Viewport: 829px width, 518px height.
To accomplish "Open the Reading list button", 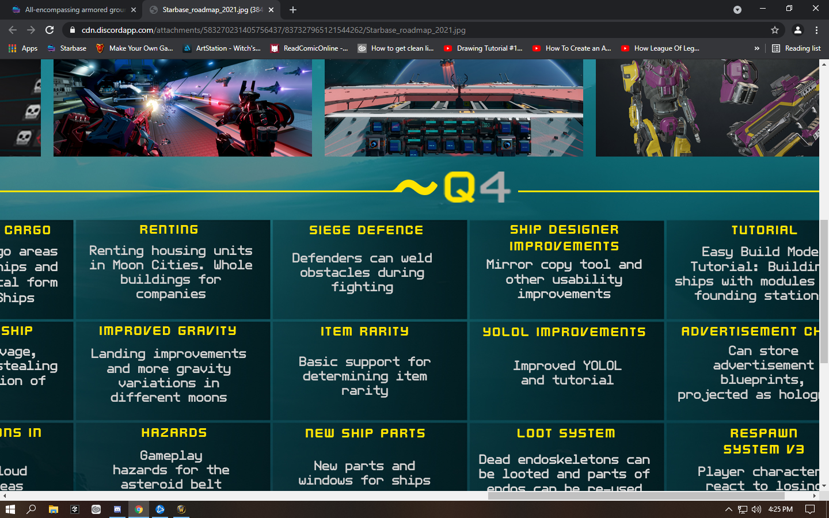I will 796,48.
